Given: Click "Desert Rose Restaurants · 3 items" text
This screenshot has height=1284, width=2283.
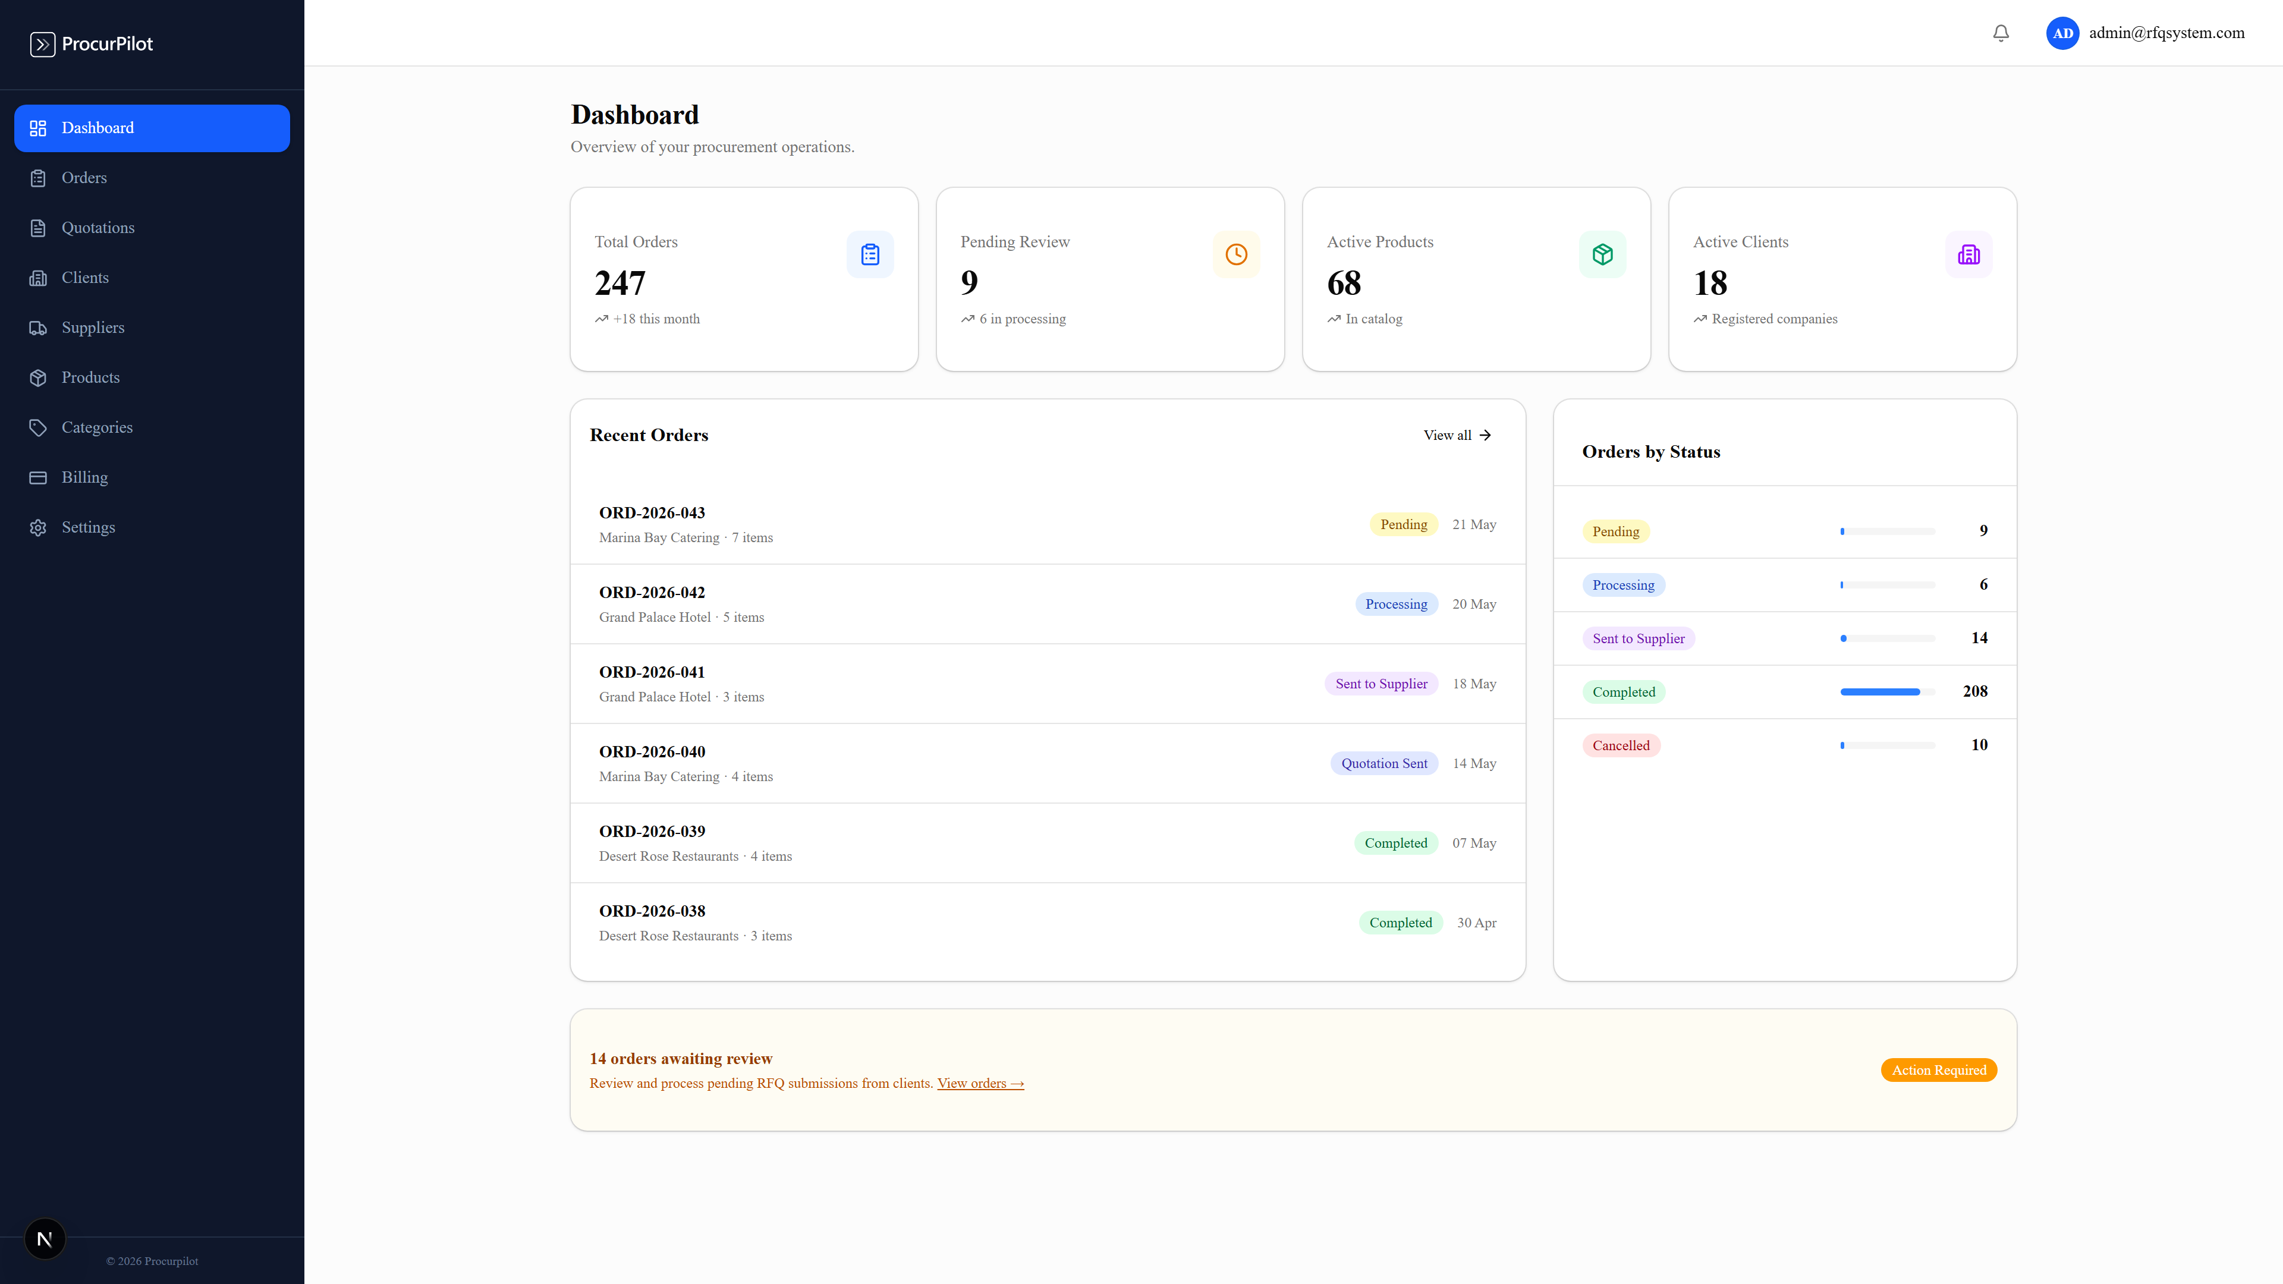Looking at the screenshot, I should 695,936.
